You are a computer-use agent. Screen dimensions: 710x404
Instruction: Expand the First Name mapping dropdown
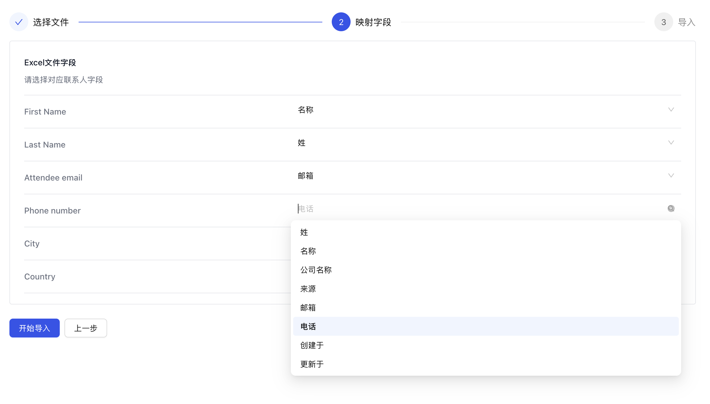coord(671,109)
